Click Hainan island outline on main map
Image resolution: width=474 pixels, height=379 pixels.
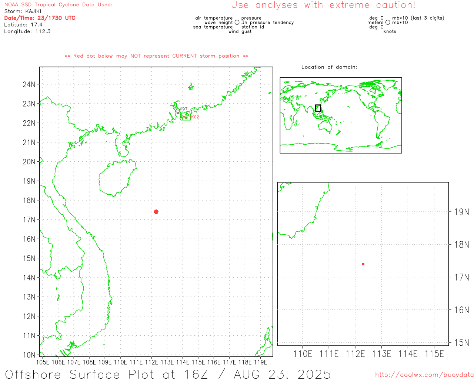pyautogui.click(x=118, y=178)
